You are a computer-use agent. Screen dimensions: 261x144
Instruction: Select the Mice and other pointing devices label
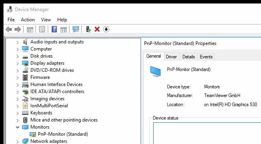tap(64, 120)
